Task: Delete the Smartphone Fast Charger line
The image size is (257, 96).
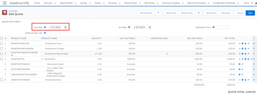Action: pyautogui.click(x=245, y=54)
